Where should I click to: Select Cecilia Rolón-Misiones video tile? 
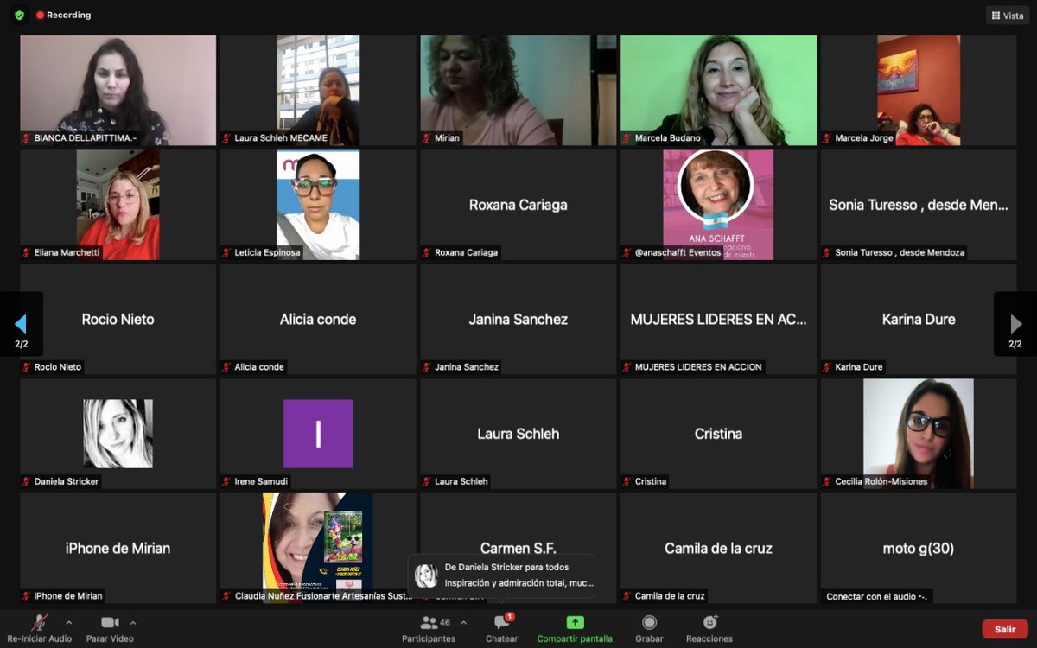coord(919,434)
